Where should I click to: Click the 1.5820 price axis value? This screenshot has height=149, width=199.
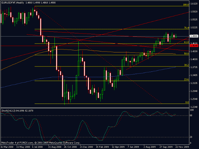click(194, 12)
